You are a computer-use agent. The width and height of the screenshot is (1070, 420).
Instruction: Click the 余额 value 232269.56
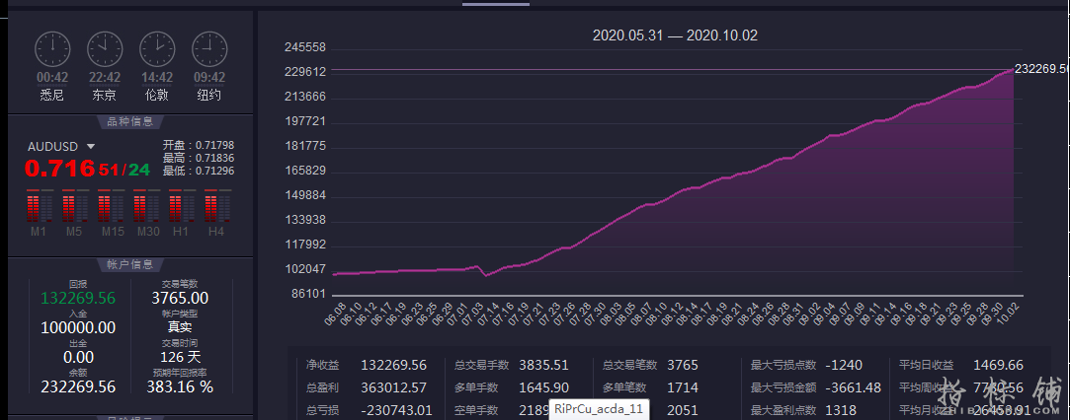pos(78,386)
